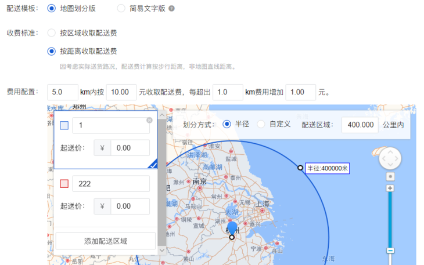The image size is (424, 265).
Task: Click the ¥ prefix of zone 1 price
Action: (102, 148)
